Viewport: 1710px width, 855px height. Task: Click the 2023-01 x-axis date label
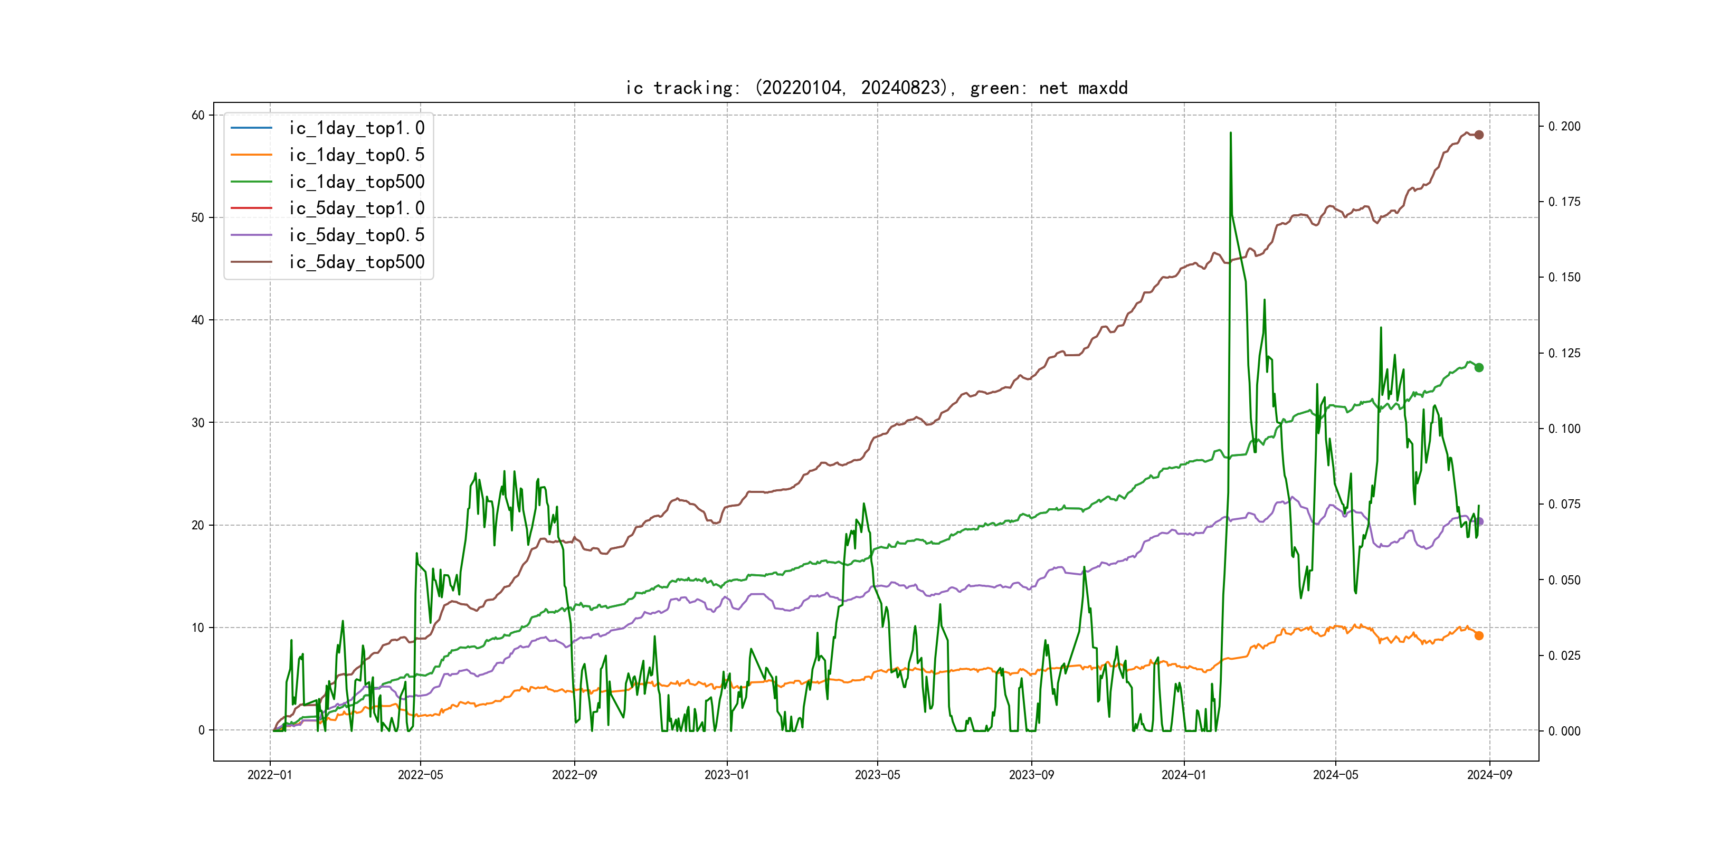click(x=727, y=775)
